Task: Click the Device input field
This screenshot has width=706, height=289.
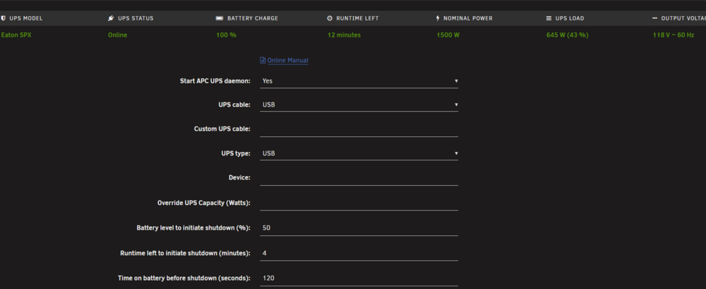Action: point(359,178)
